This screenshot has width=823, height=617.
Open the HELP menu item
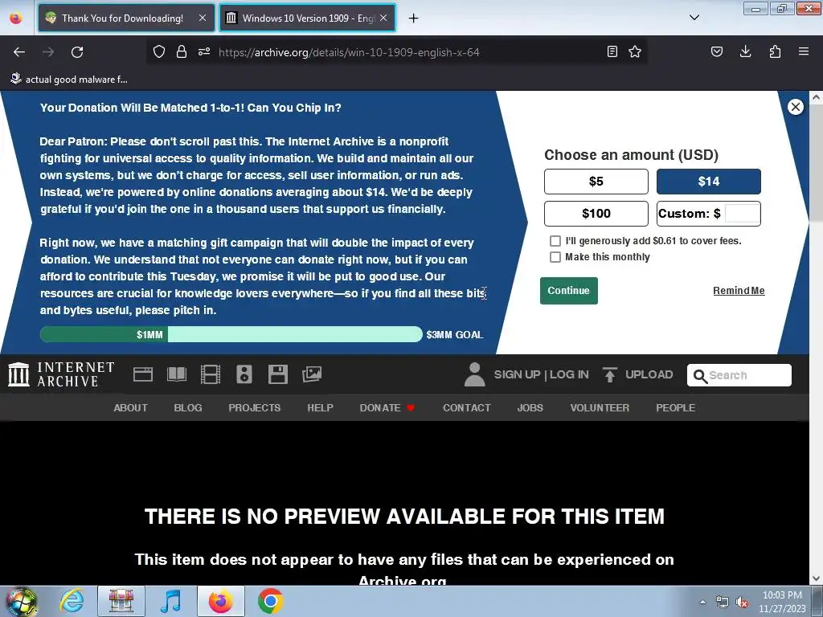click(x=320, y=407)
